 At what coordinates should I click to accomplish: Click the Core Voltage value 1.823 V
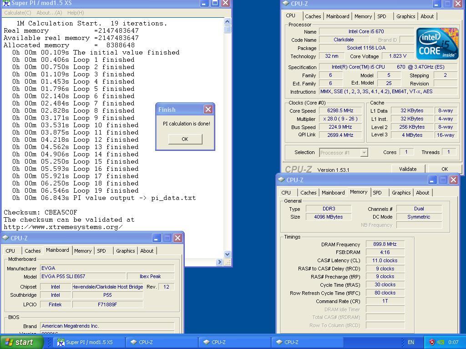point(398,56)
